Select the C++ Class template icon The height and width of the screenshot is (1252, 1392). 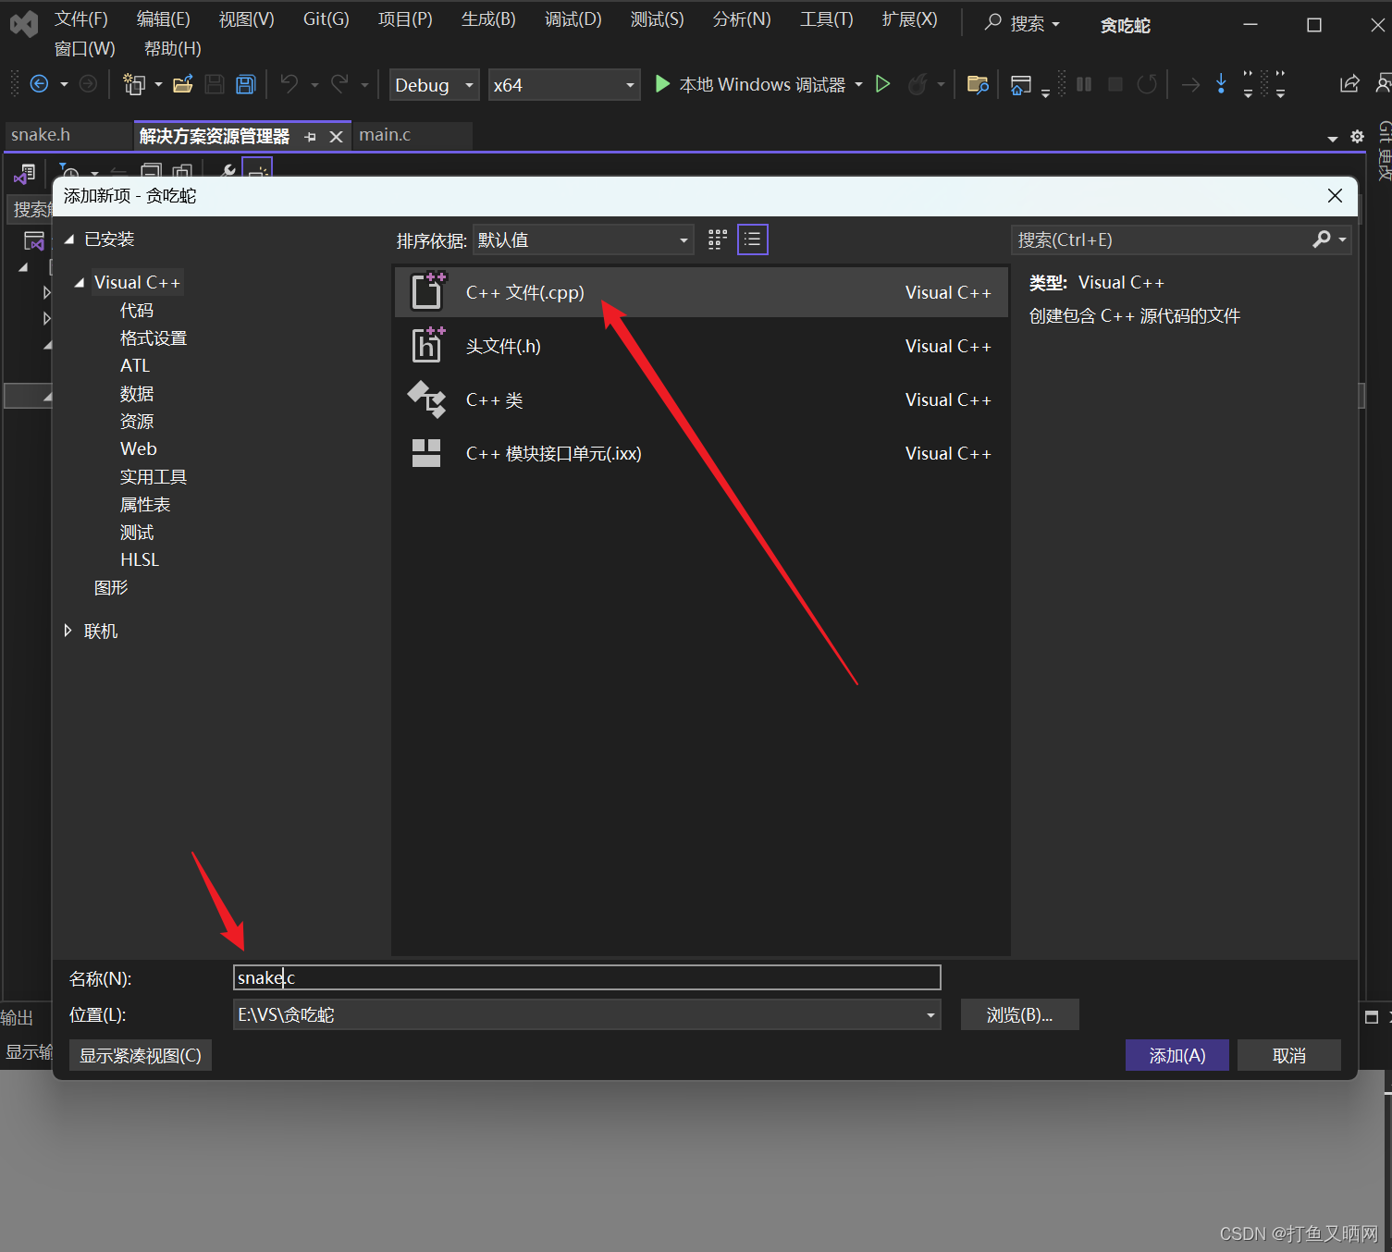427,399
